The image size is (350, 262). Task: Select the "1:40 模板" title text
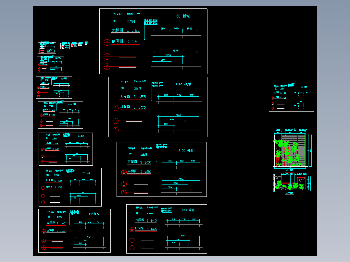(93, 214)
